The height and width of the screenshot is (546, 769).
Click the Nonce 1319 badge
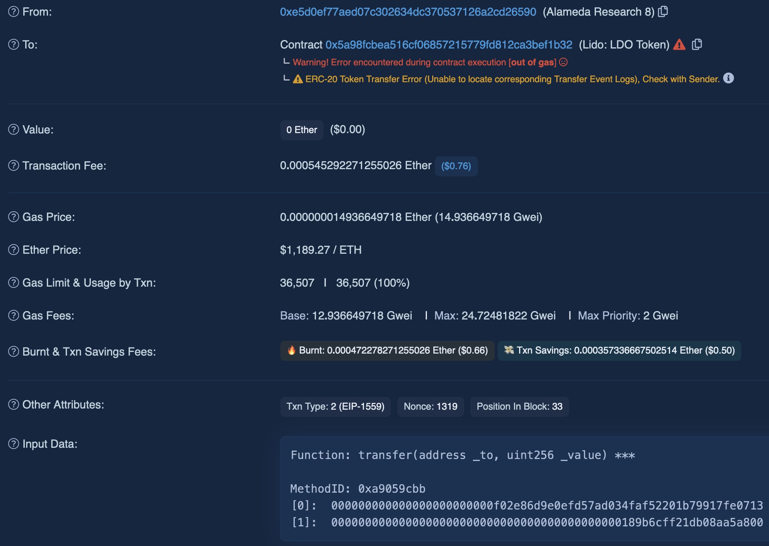coord(430,406)
